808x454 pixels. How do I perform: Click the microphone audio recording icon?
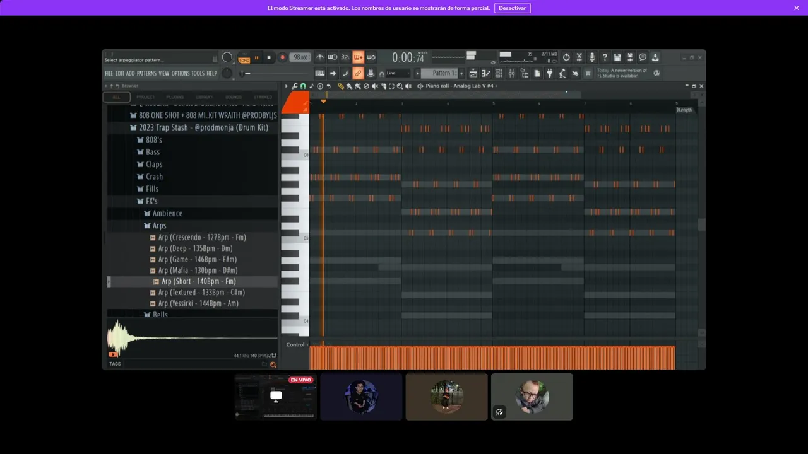[592, 57]
